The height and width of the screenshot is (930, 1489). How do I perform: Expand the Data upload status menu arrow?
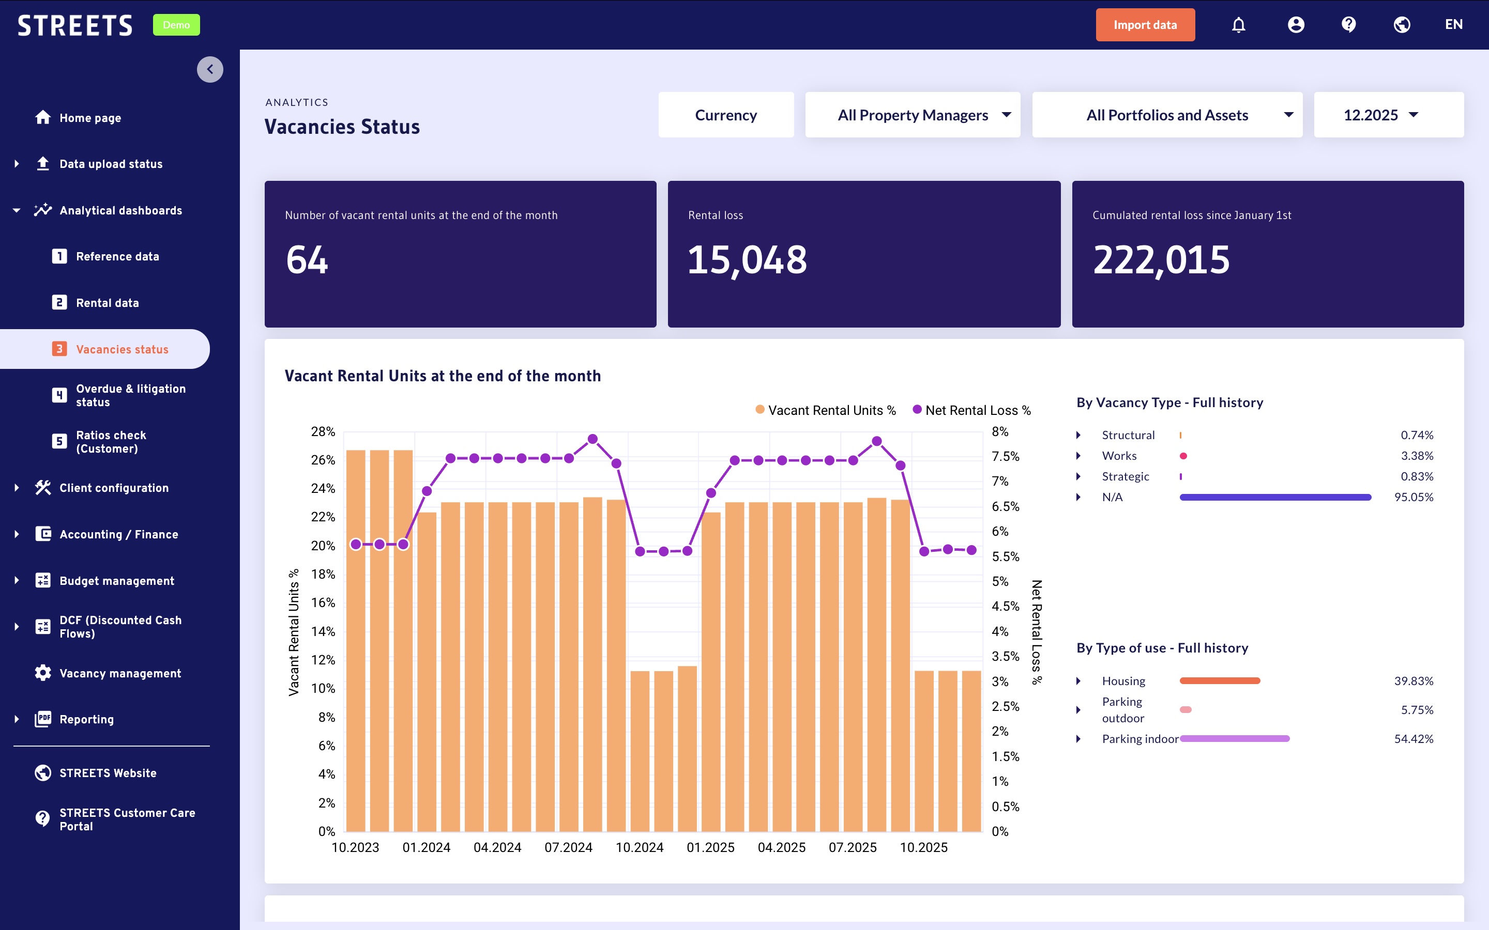pos(17,164)
